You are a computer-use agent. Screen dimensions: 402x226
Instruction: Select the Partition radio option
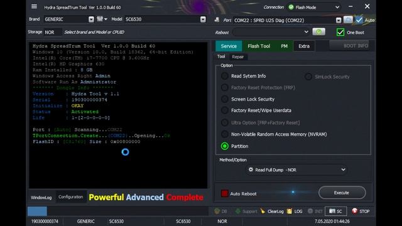click(225, 146)
